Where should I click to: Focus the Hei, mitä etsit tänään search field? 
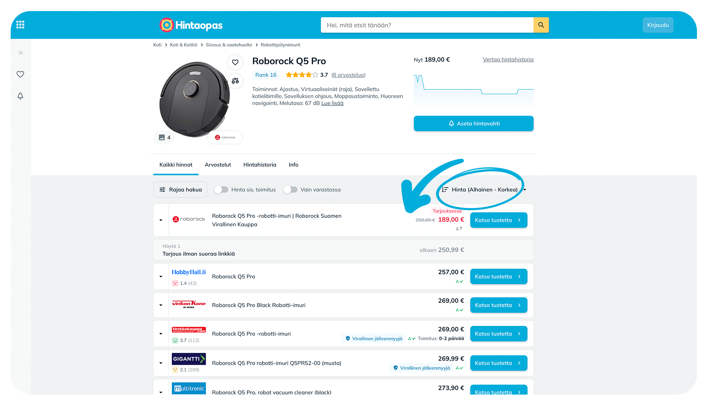(427, 25)
